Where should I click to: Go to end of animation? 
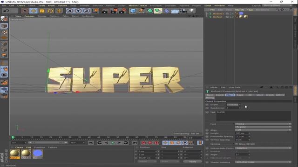pyautogui.click(x=135, y=142)
